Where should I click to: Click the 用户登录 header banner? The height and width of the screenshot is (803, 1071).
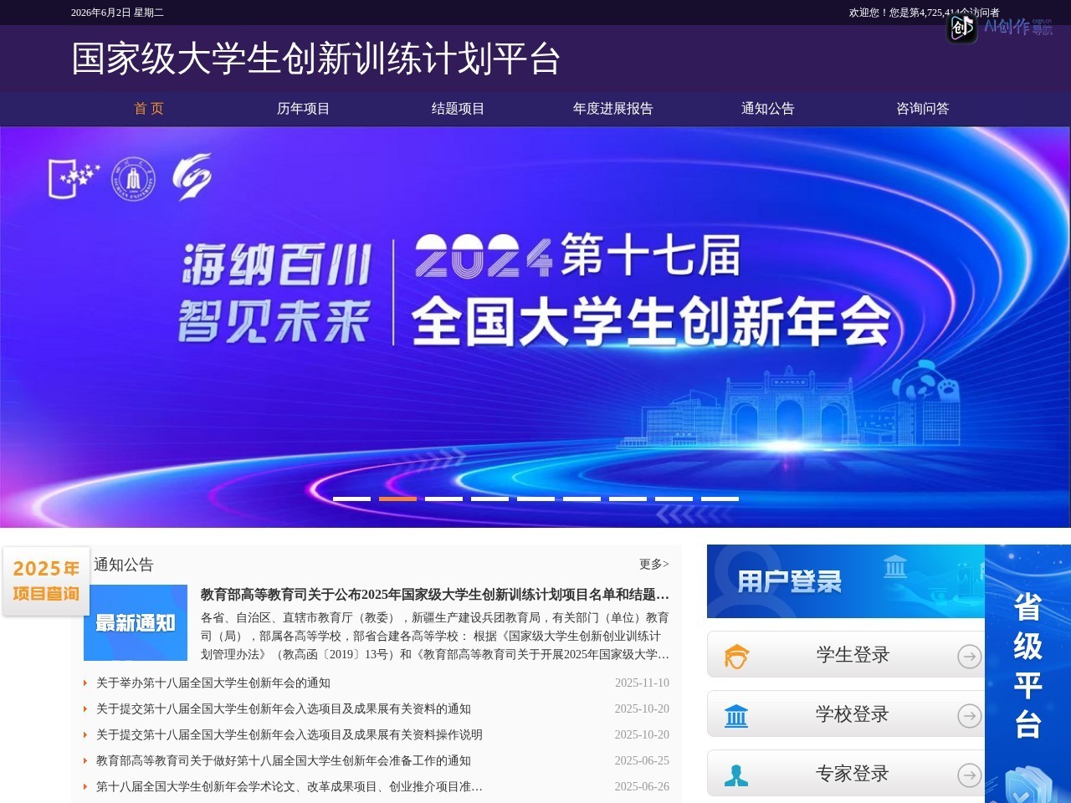tap(846, 581)
